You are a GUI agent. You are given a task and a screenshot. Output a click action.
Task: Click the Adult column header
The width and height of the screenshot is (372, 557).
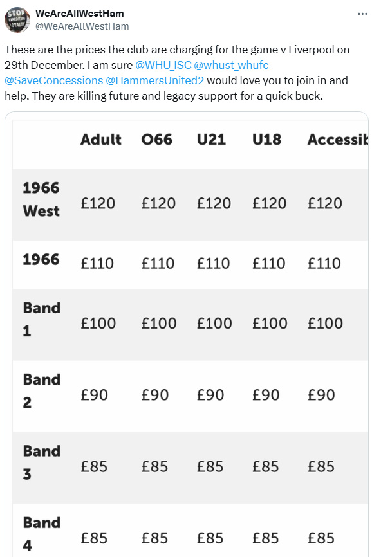[x=101, y=139]
